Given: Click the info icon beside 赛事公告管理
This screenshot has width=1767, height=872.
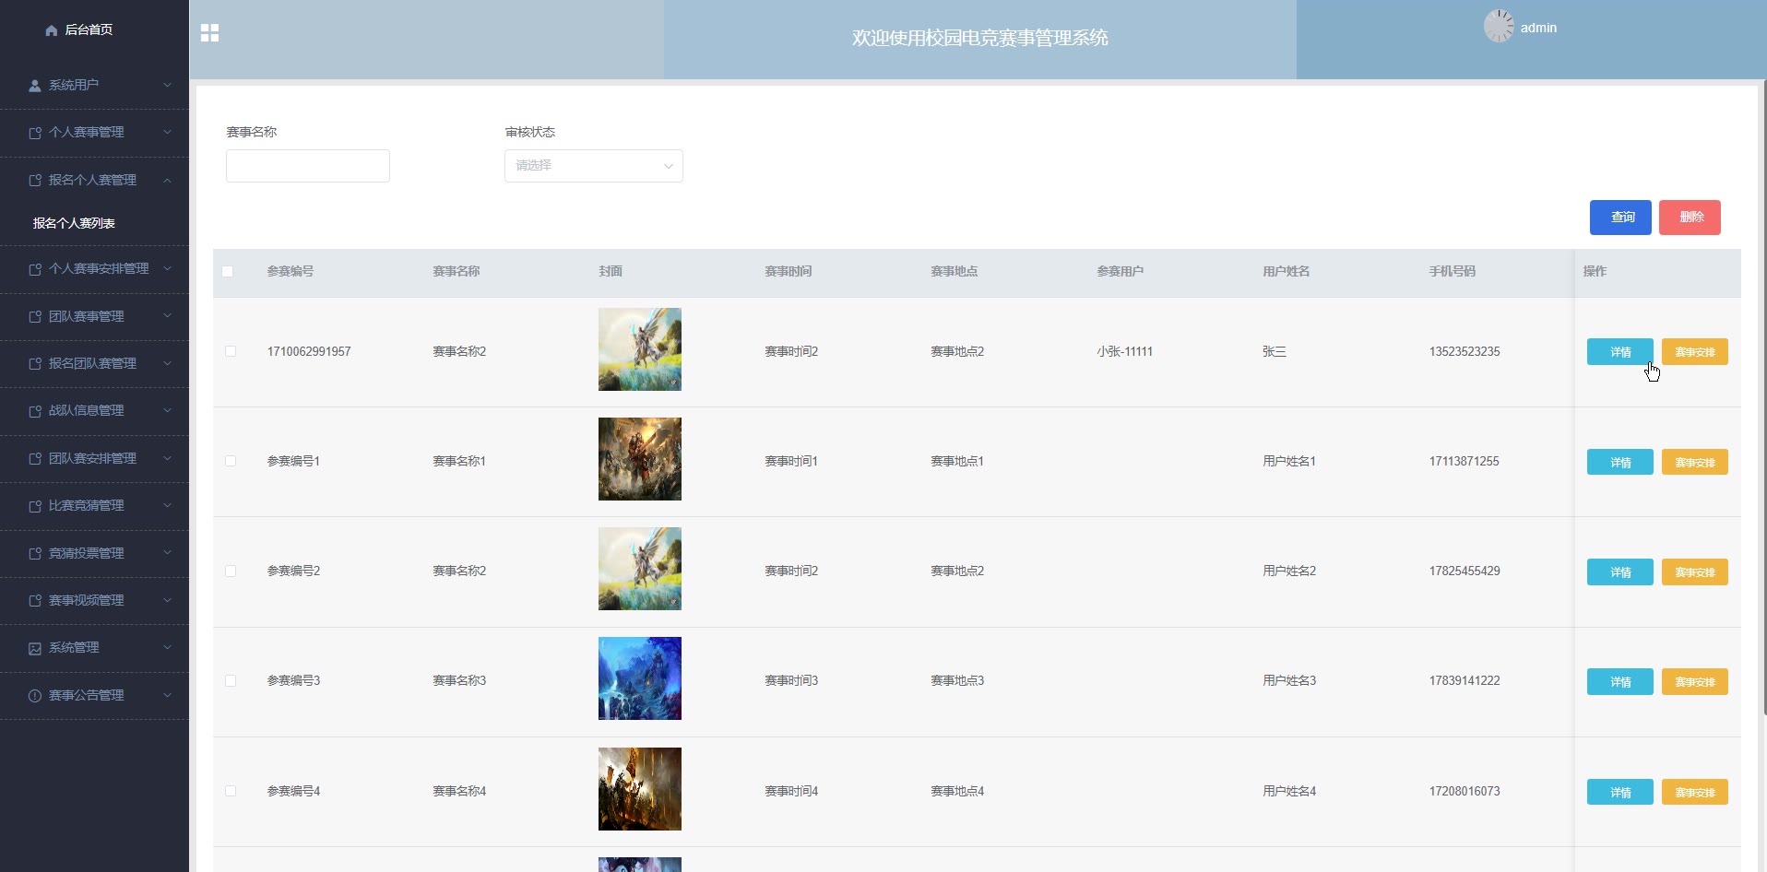Looking at the screenshot, I should tap(35, 696).
